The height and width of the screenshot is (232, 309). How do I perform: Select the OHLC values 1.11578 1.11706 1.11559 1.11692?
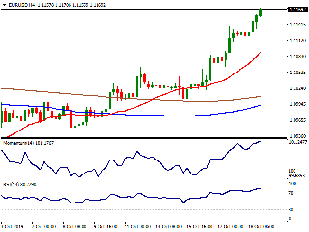[72, 5]
